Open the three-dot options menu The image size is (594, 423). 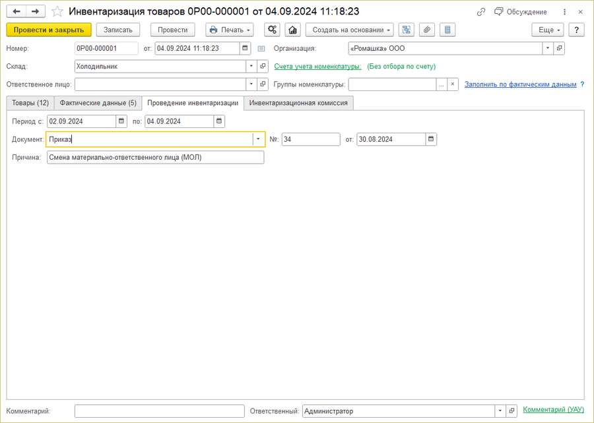click(x=564, y=12)
